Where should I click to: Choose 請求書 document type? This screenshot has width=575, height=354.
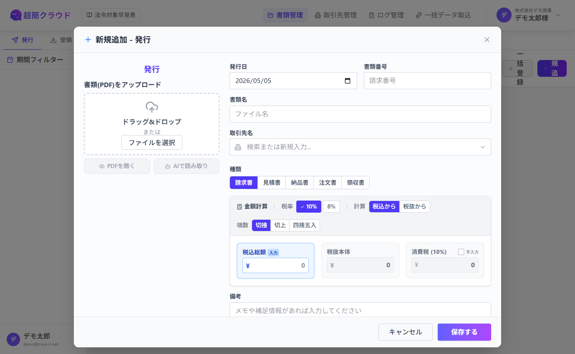pos(244,183)
